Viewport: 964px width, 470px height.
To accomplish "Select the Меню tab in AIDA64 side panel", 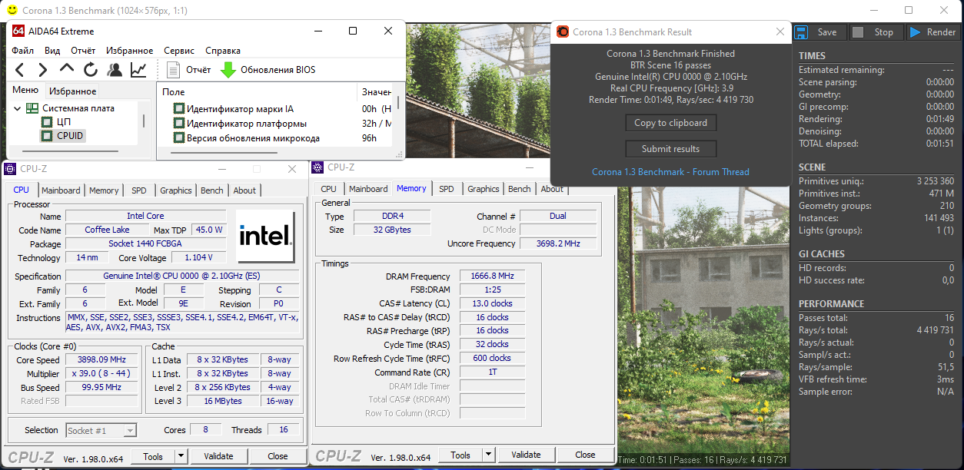I will click(25, 91).
